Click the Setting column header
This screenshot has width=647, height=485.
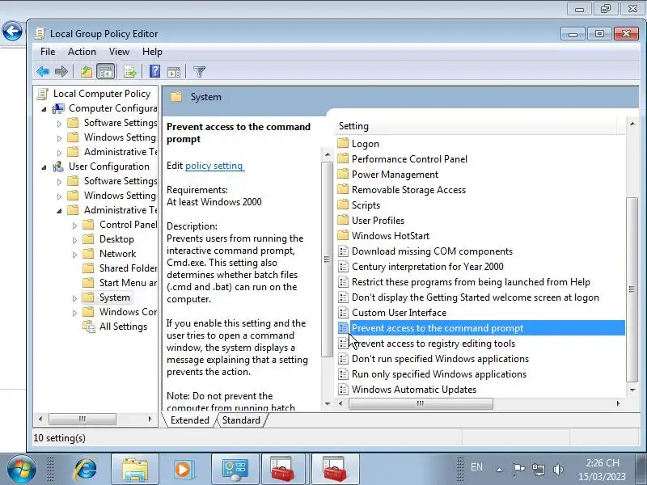click(x=475, y=126)
